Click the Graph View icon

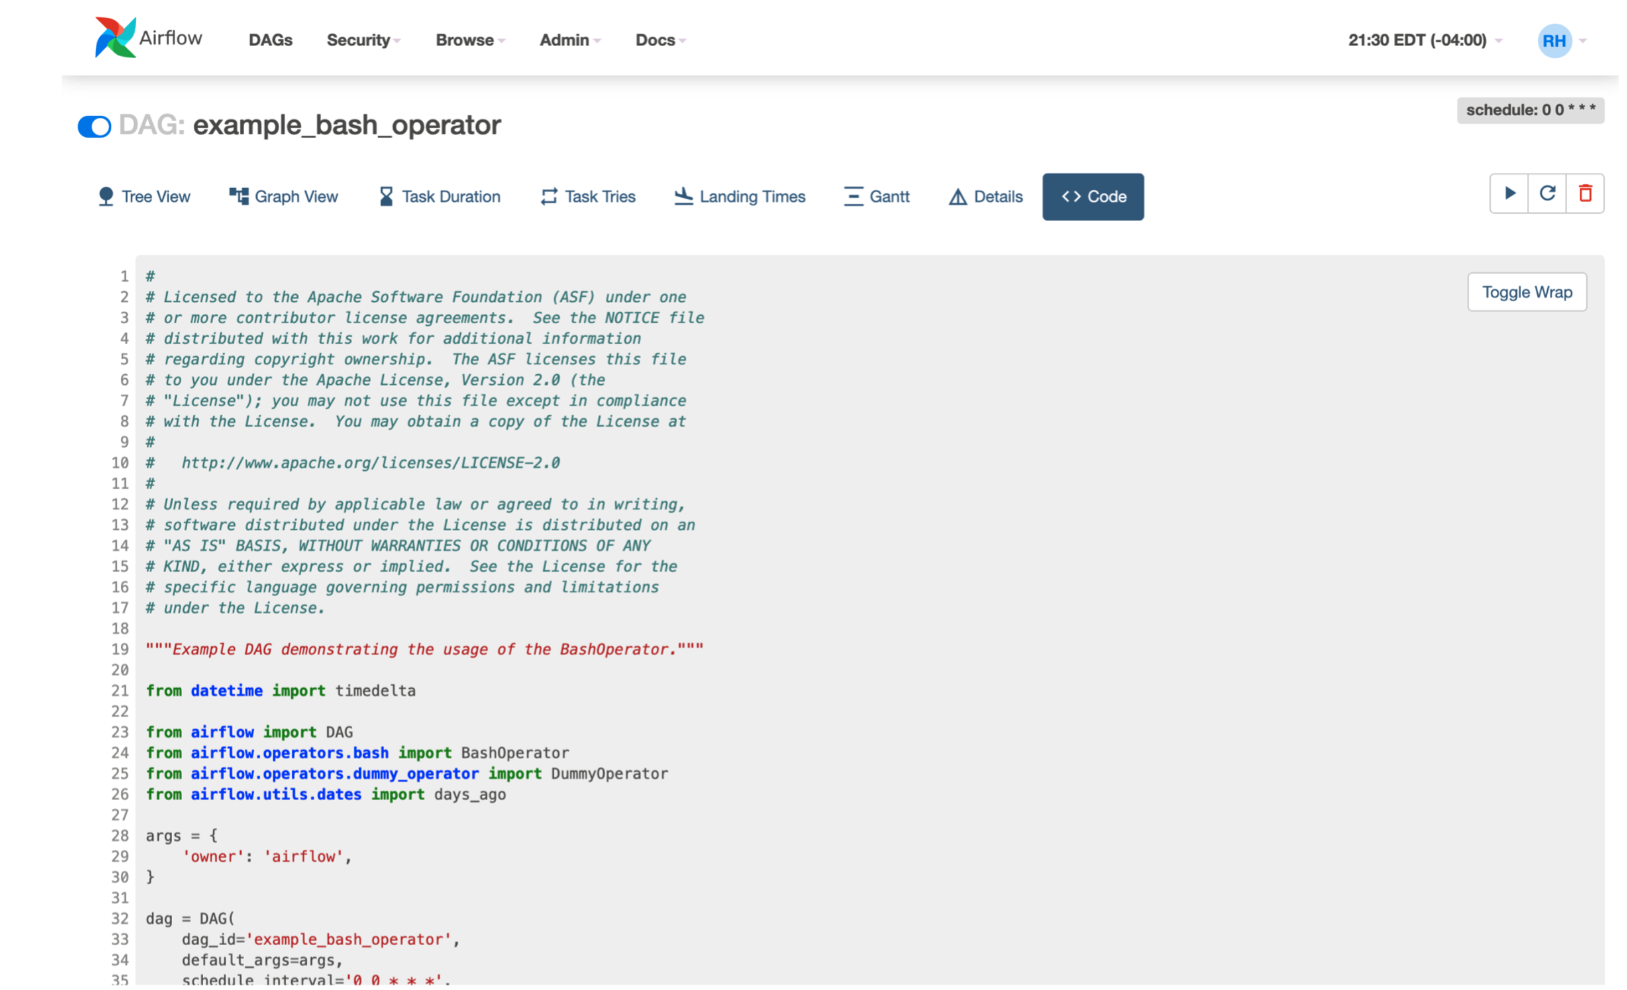pyautogui.click(x=239, y=196)
